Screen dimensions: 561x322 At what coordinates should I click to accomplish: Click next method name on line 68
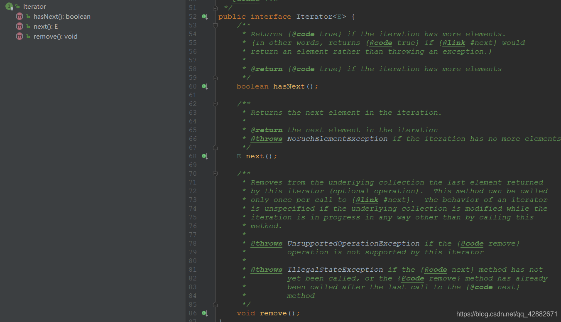tap(255, 156)
